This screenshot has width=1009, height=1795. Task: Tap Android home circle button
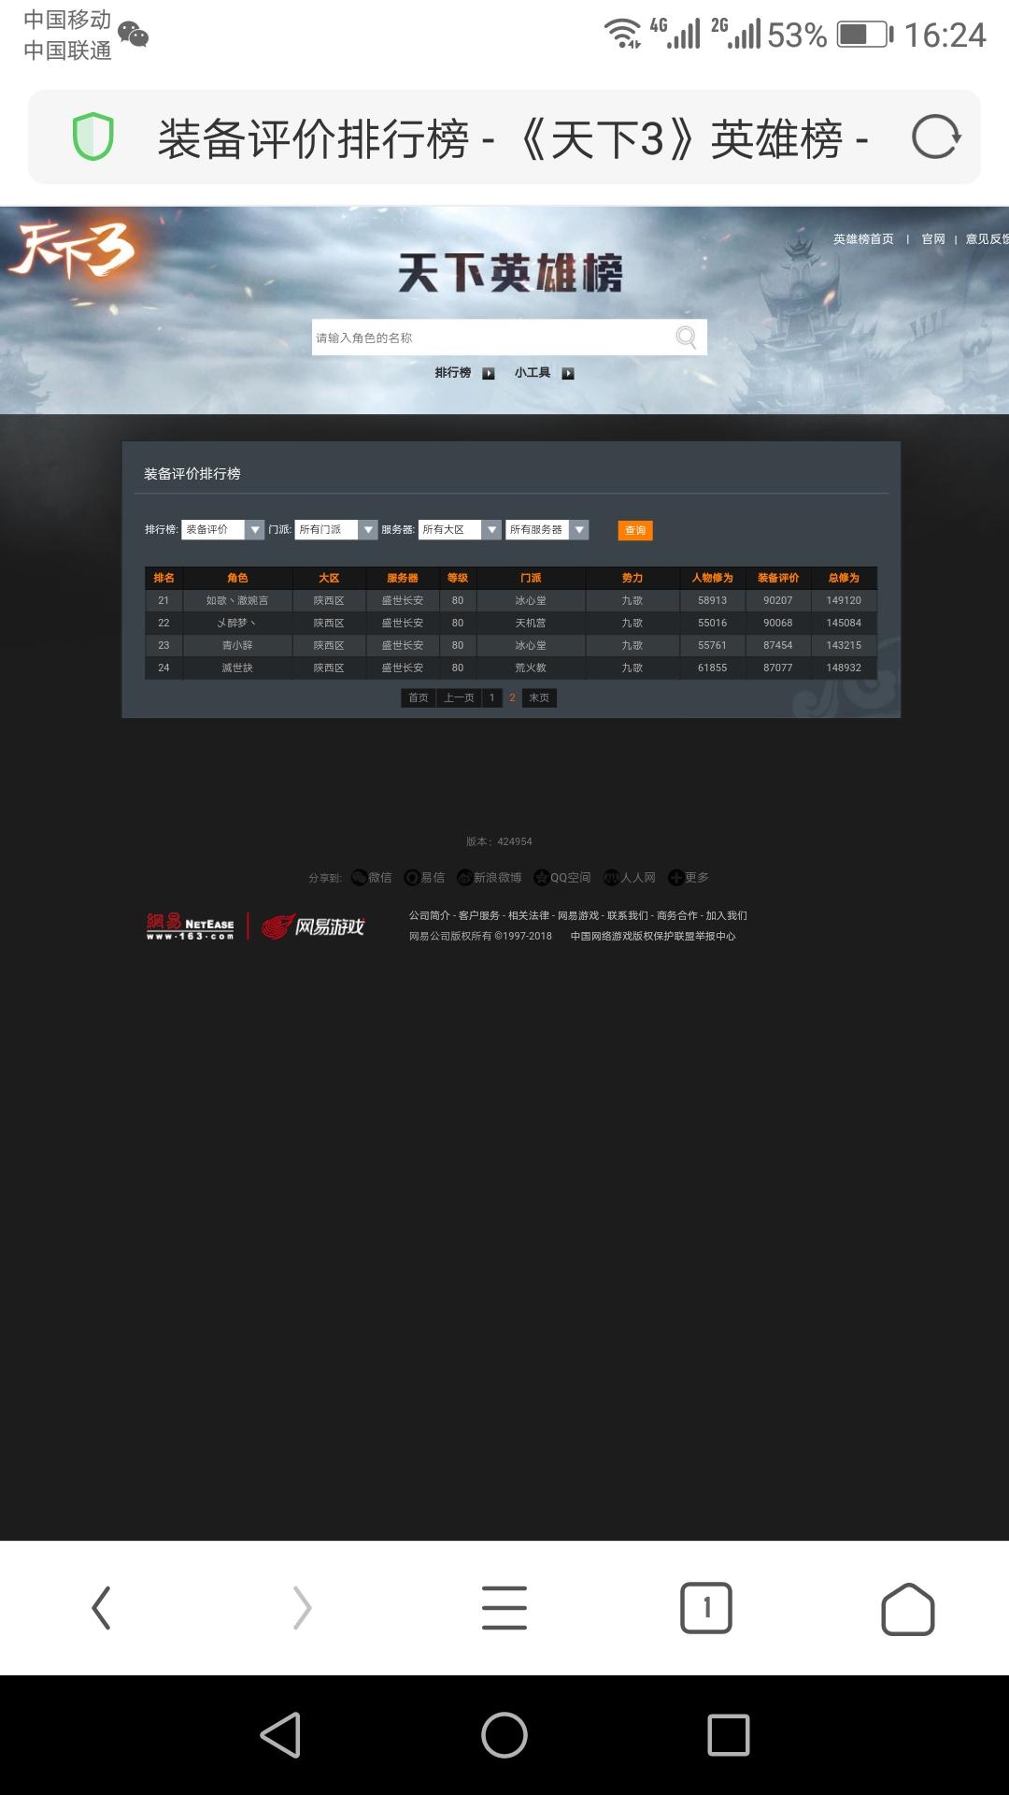pos(504,1735)
